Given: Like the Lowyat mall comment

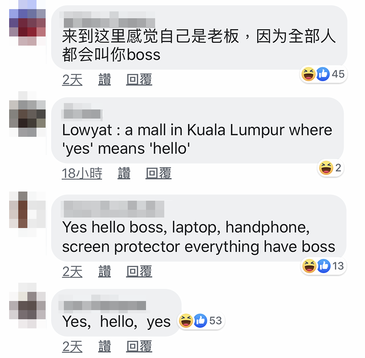Looking at the screenshot, I should [x=124, y=173].
